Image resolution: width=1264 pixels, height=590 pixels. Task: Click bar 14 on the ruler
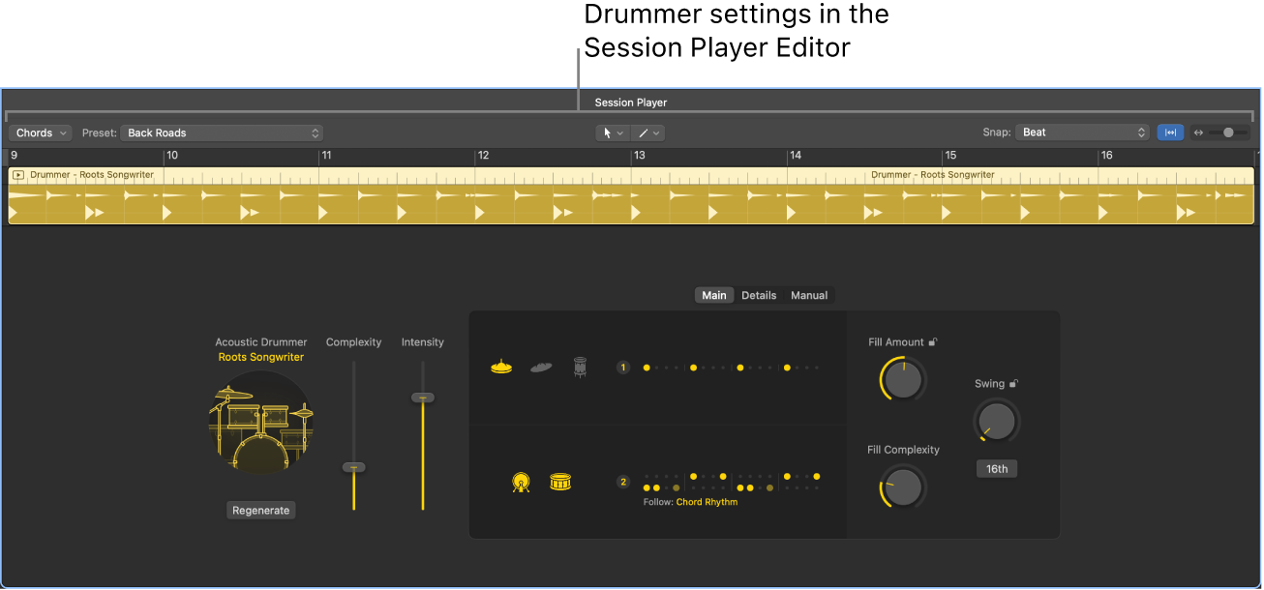tap(795, 156)
